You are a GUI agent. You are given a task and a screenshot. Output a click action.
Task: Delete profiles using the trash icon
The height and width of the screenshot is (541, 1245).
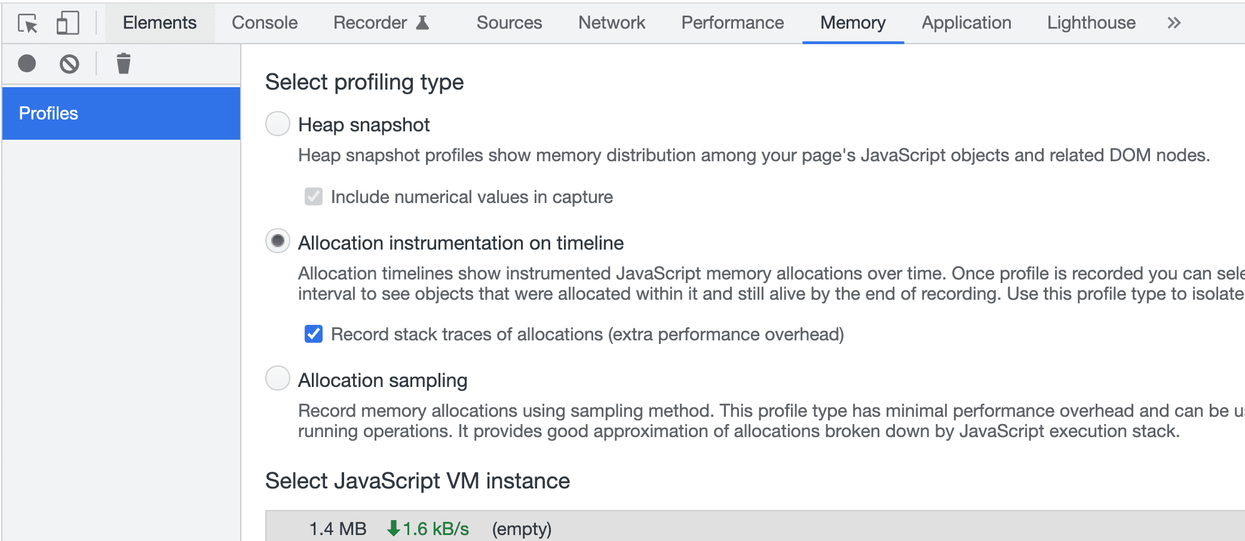[x=122, y=64]
